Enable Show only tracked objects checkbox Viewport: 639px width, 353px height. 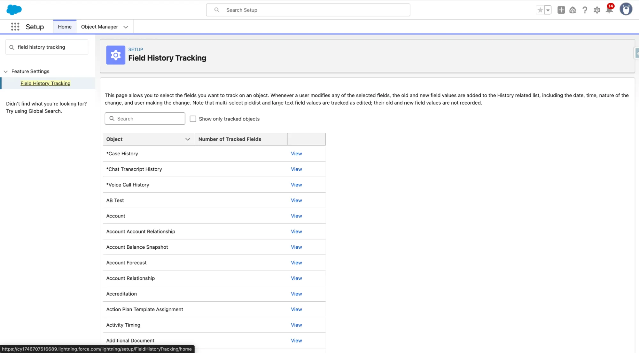[193, 119]
